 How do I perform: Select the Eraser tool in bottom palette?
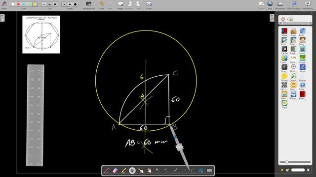click(115, 171)
